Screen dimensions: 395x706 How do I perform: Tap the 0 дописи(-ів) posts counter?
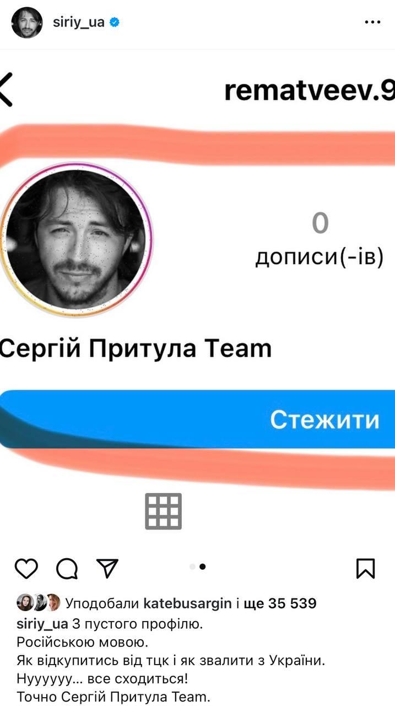pos(320,240)
